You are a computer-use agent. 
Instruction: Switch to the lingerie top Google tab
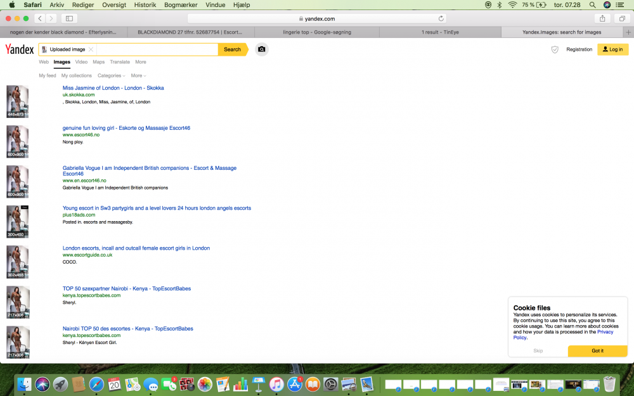317,32
